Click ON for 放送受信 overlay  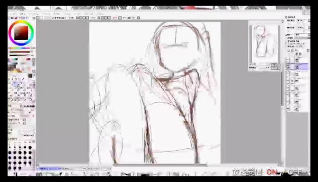pyautogui.click(x=272, y=172)
